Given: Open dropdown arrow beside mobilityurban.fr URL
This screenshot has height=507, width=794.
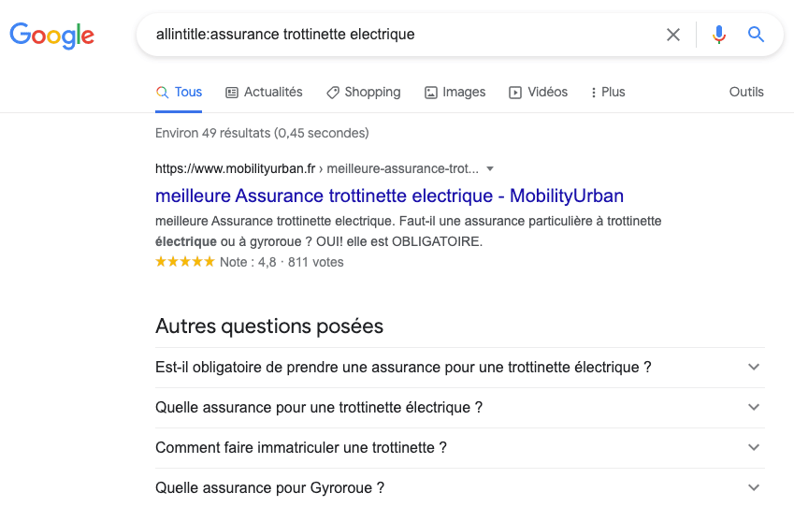Looking at the screenshot, I should tap(490, 169).
